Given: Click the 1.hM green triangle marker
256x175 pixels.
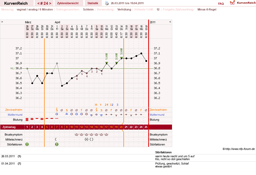Looking at the screenshot, I should point(107,63).
